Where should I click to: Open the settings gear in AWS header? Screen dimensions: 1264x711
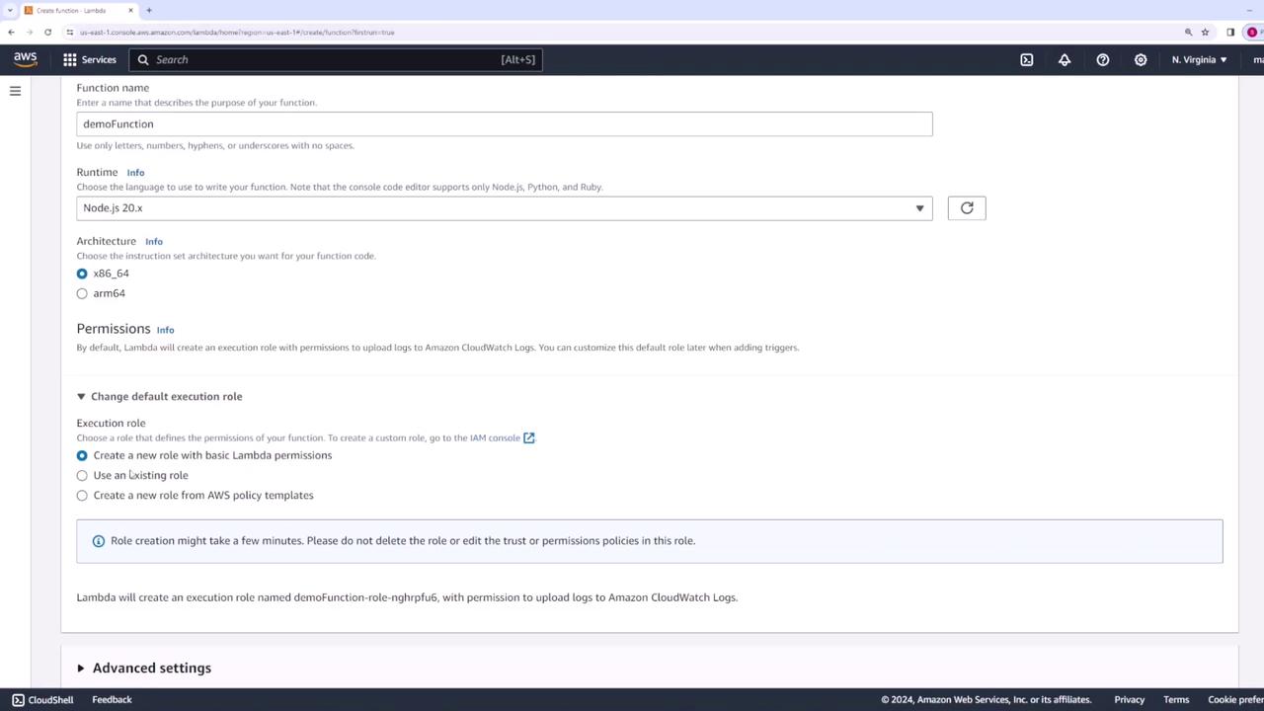tap(1141, 59)
